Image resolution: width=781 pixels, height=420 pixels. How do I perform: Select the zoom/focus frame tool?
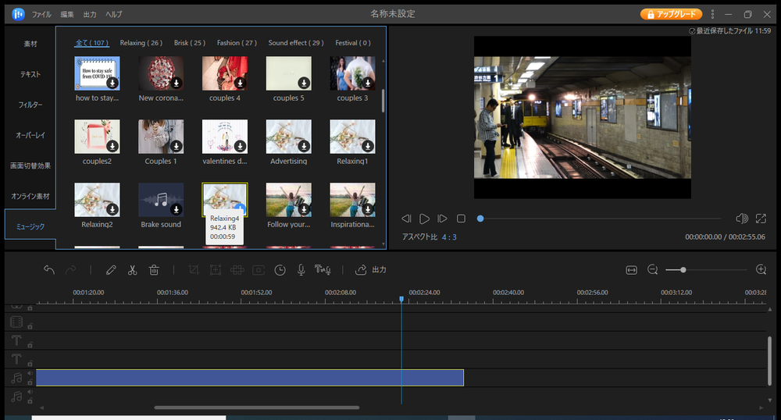tap(216, 269)
